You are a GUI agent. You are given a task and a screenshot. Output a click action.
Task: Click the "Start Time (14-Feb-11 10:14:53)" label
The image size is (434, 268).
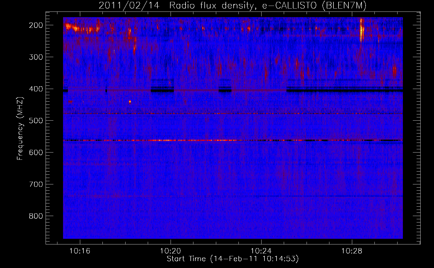pyautogui.click(x=233, y=259)
